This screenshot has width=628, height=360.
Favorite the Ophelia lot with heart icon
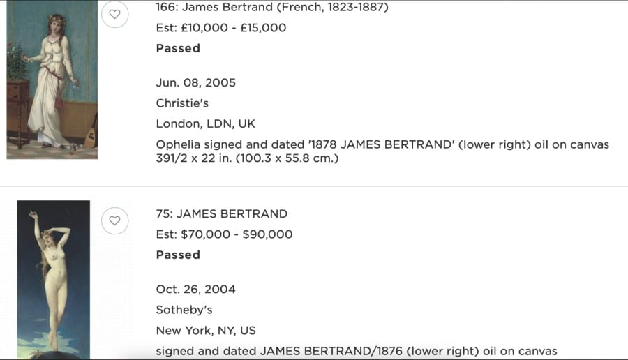[x=114, y=15]
